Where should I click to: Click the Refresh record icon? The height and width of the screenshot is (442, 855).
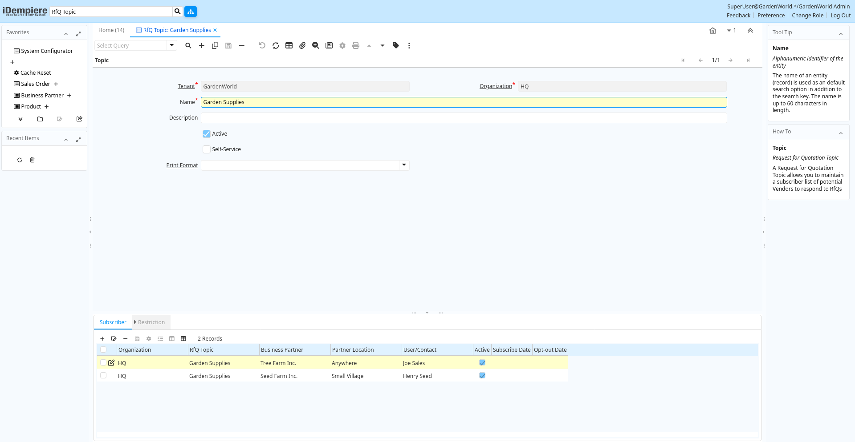click(276, 45)
